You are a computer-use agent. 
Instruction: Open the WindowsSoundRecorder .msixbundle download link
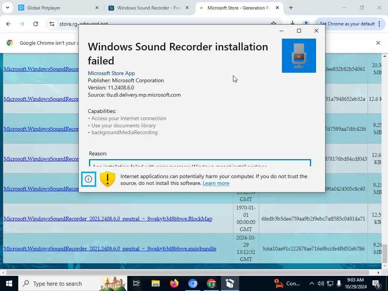(x=110, y=249)
